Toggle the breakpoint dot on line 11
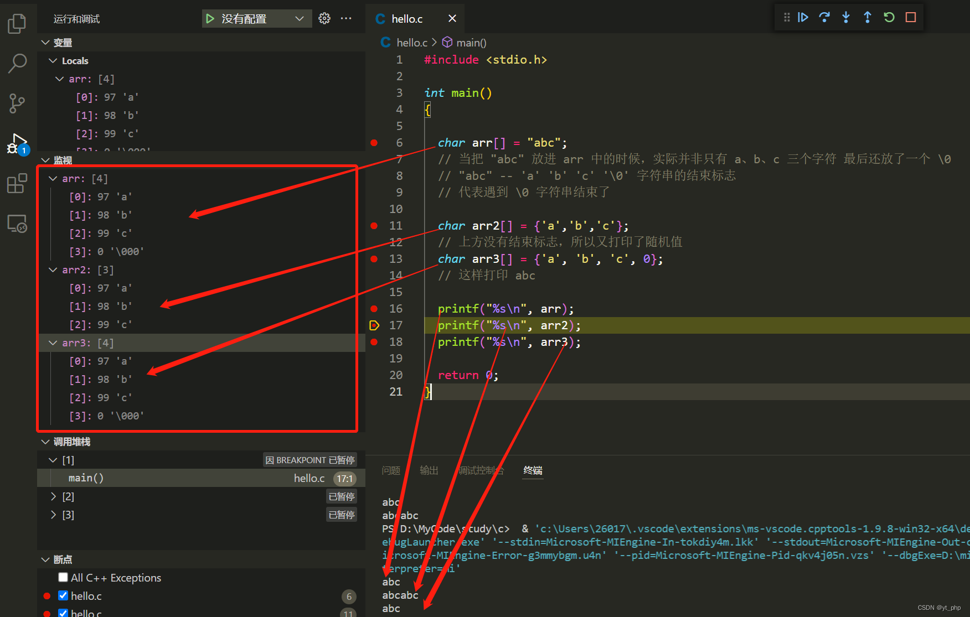 click(374, 226)
